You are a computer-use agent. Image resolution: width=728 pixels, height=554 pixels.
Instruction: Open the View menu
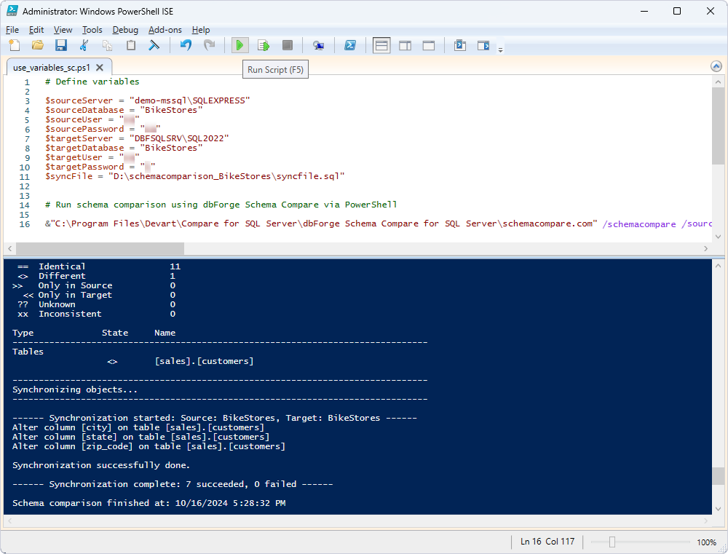63,30
